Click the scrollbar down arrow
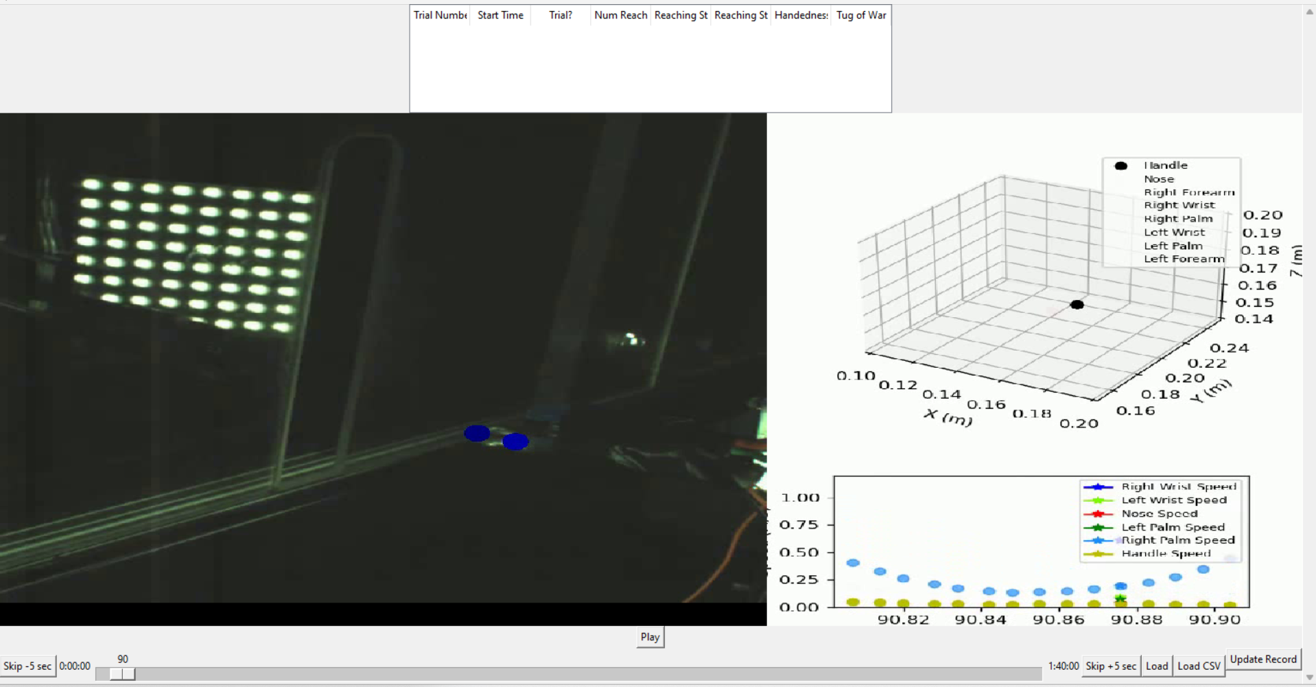Image resolution: width=1316 pixels, height=687 pixels. [1309, 677]
